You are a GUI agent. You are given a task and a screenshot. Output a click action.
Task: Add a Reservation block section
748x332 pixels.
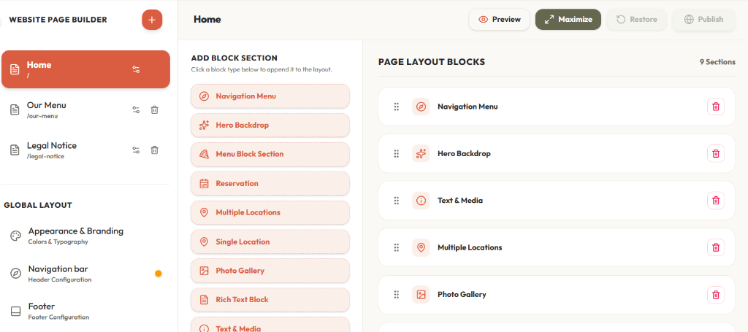[270, 183]
